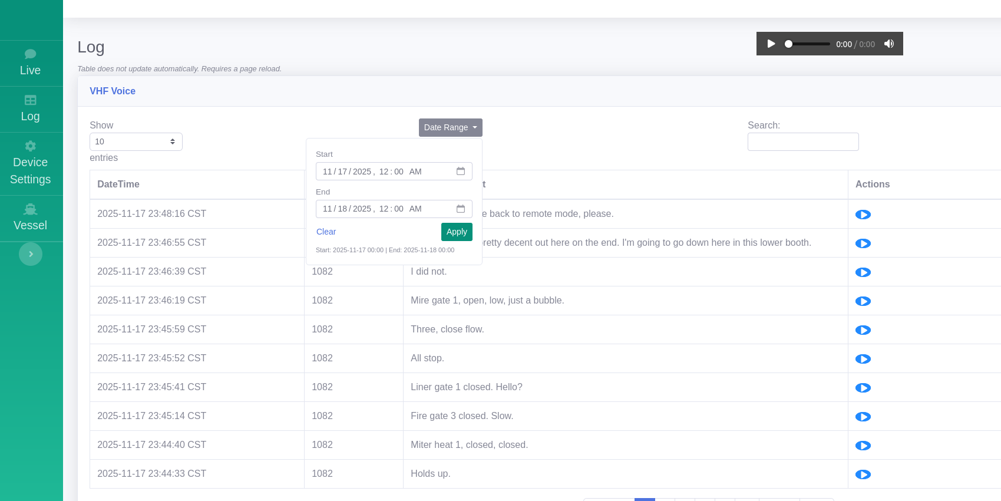Clear the date range filter
This screenshot has width=1001, height=501.
pyautogui.click(x=326, y=232)
